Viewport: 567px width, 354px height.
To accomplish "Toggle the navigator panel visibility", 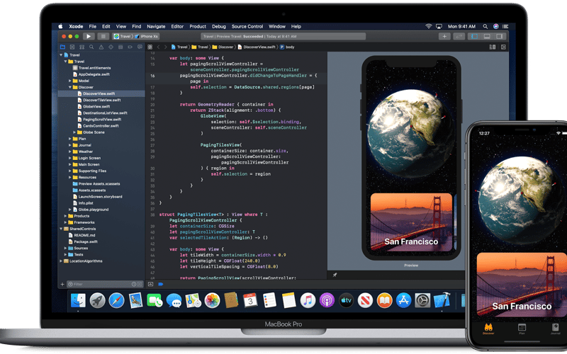I will [x=474, y=36].
